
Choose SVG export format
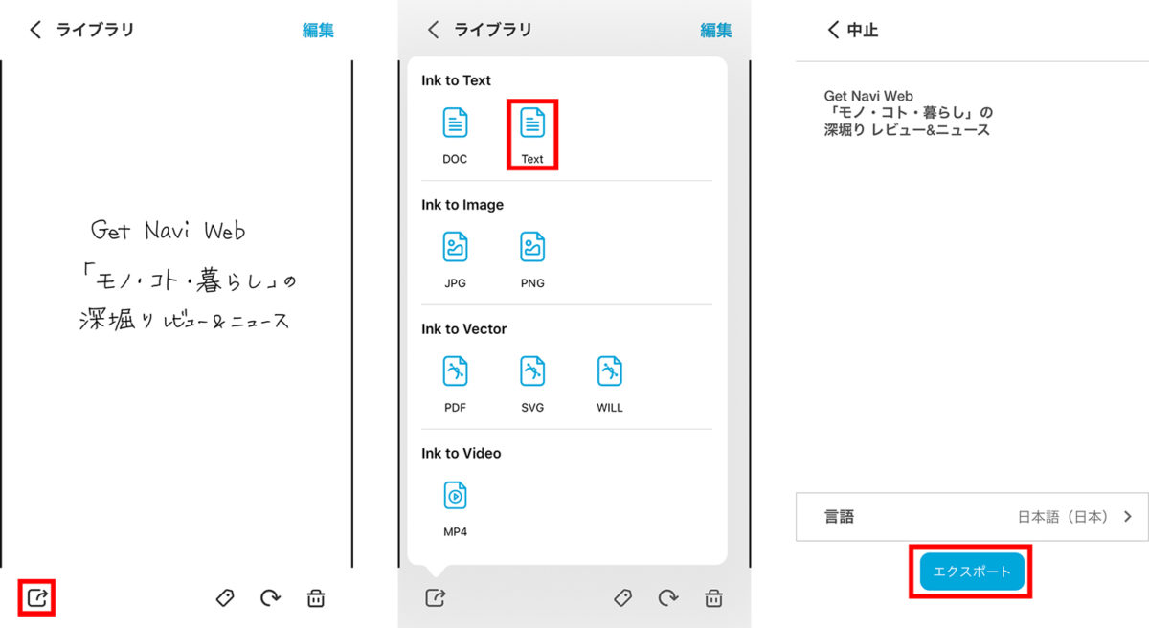pyautogui.click(x=532, y=384)
